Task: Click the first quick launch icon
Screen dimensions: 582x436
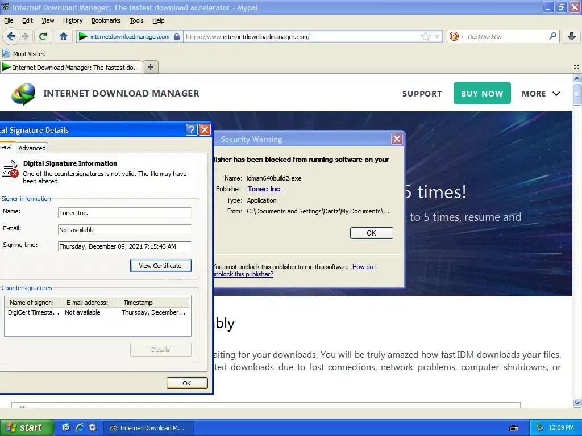Action: point(66,427)
